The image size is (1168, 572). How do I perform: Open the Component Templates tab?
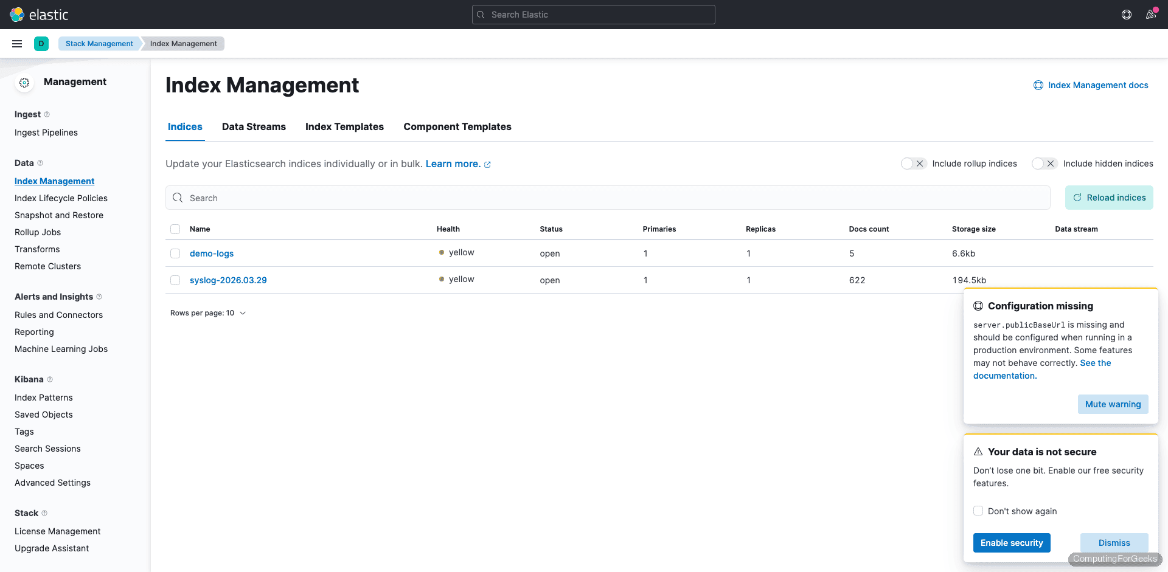pyautogui.click(x=457, y=126)
